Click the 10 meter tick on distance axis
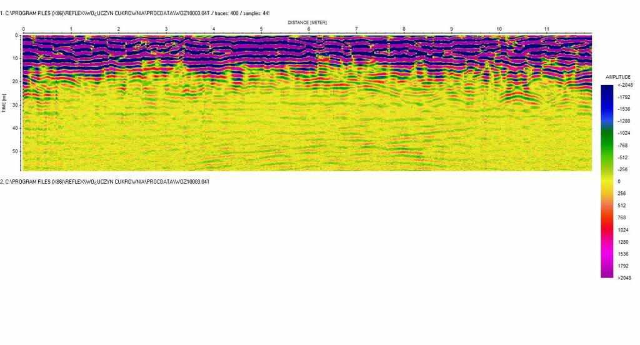The height and width of the screenshot is (345, 640). coord(499,29)
